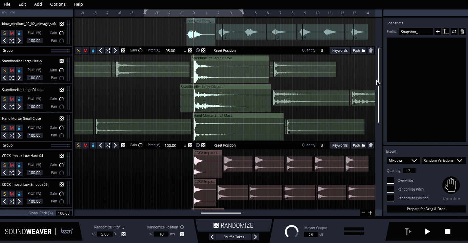Click the rename snapshot text cursor icon
This screenshot has height=243, width=468.
point(446,31)
